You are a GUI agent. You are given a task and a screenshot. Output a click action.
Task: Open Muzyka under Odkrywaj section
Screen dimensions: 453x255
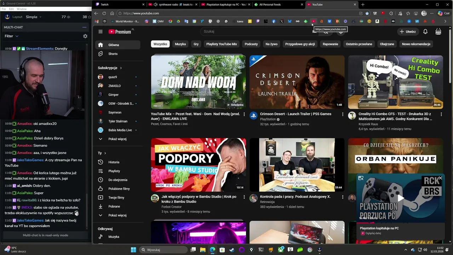[117, 237]
